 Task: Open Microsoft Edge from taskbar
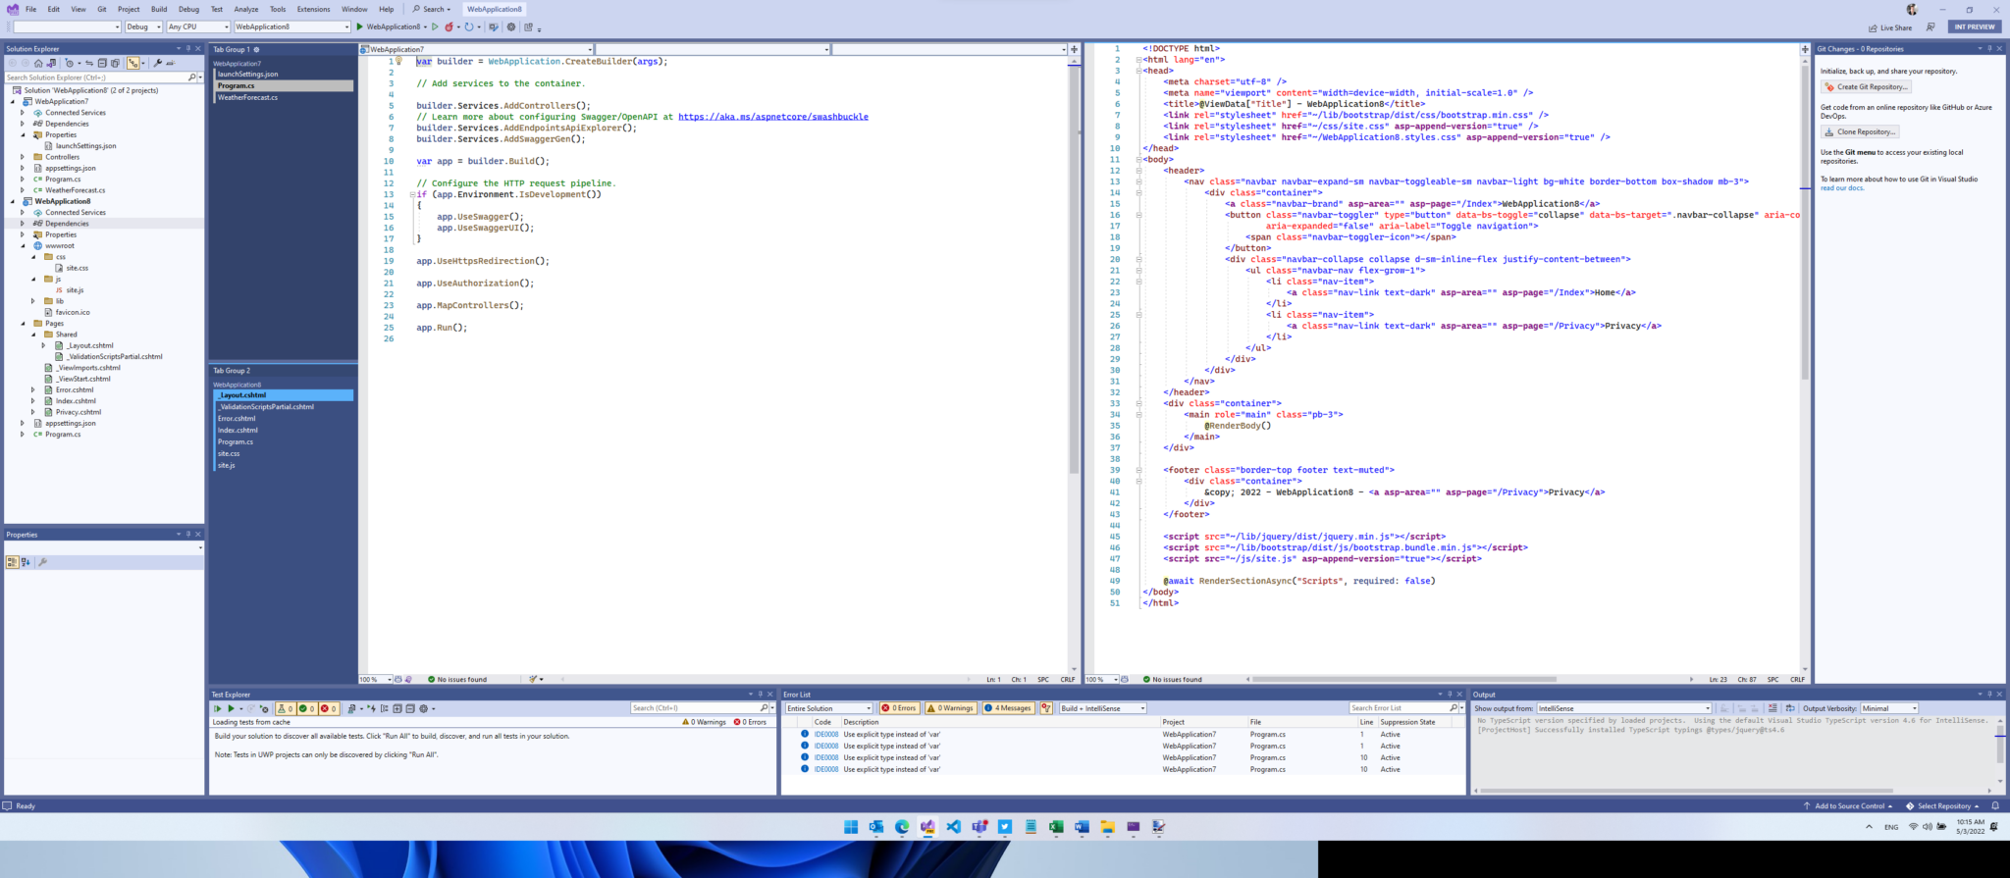[902, 827]
